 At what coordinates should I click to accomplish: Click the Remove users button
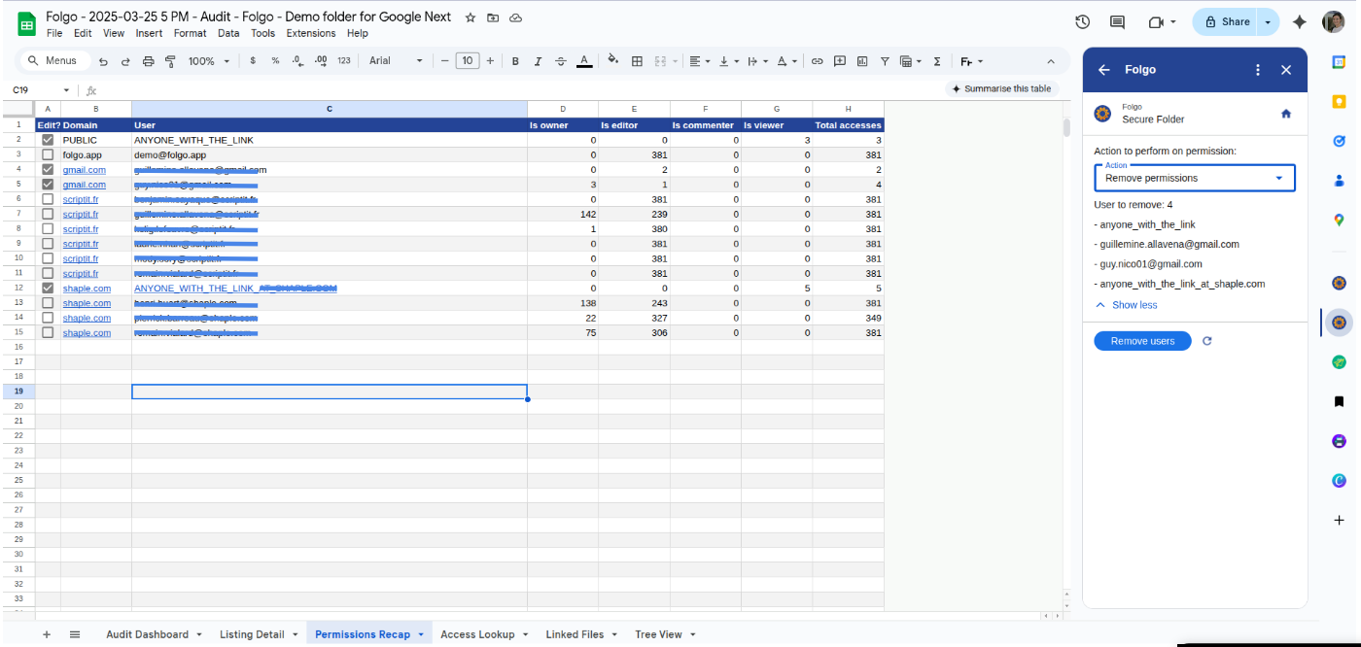(x=1142, y=341)
